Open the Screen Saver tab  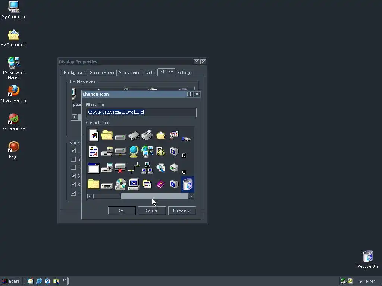[x=102, y=73]
